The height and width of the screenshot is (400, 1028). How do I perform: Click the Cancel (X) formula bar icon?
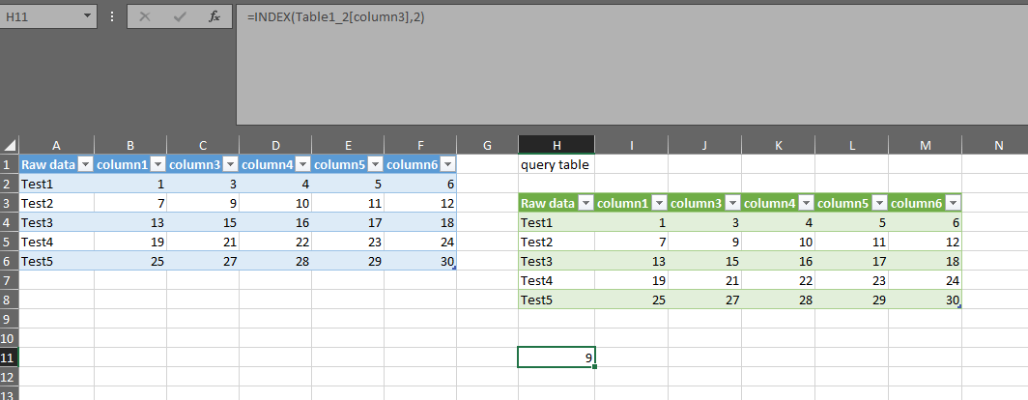(x=145, y=17)
